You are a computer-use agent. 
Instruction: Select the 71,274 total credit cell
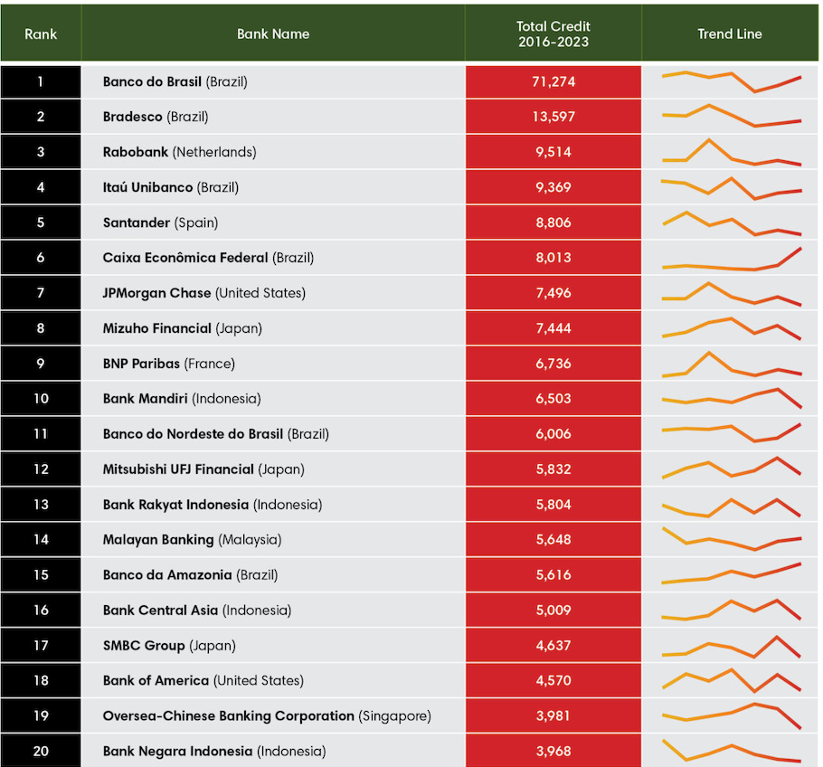click(553, 81)
